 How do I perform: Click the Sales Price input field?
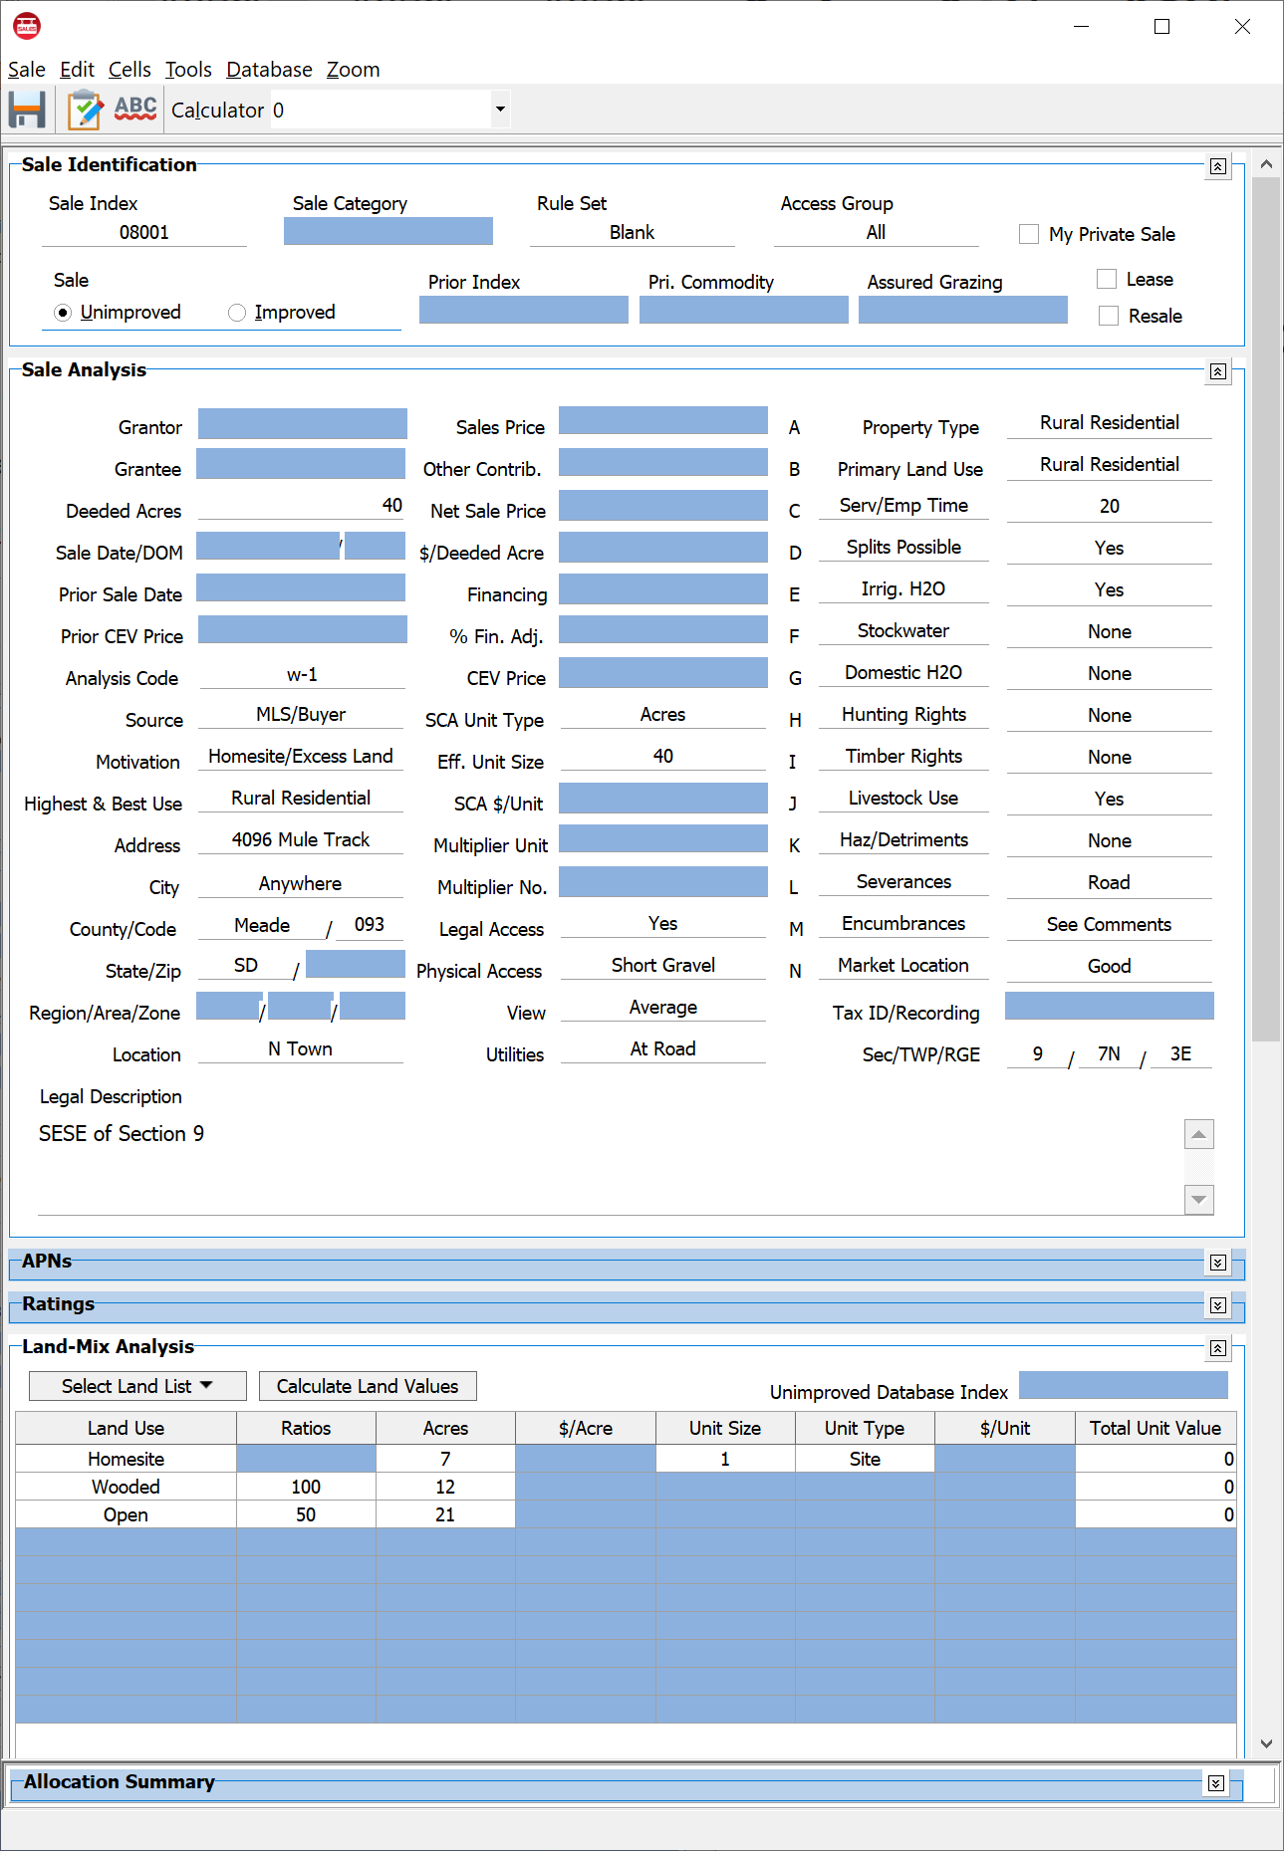point(662,422)
